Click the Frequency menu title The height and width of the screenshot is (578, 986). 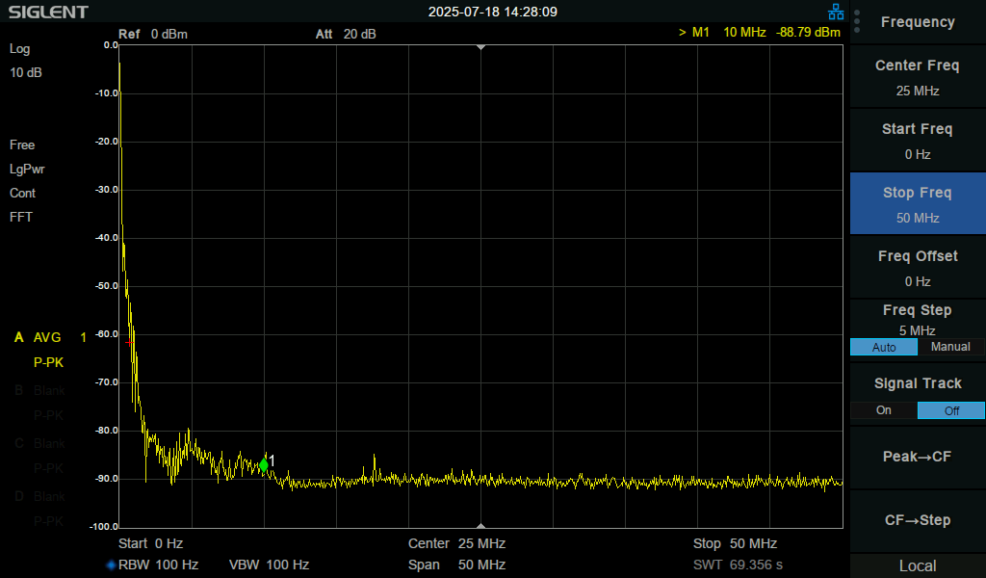(918, 22)
